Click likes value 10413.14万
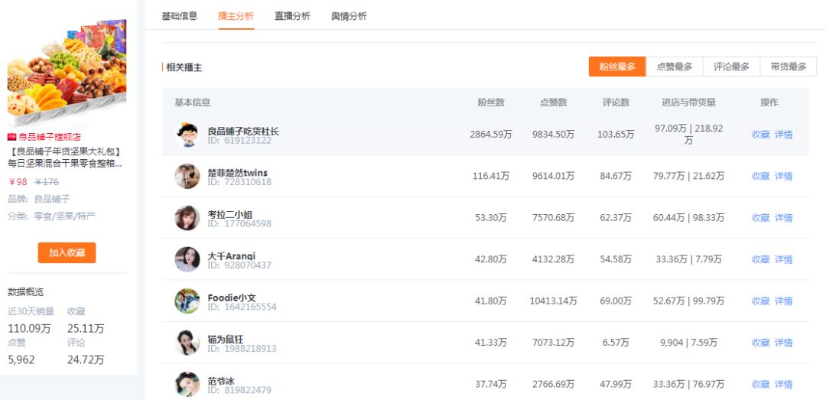This screenshot has width=826, height=400. (554, 301)
